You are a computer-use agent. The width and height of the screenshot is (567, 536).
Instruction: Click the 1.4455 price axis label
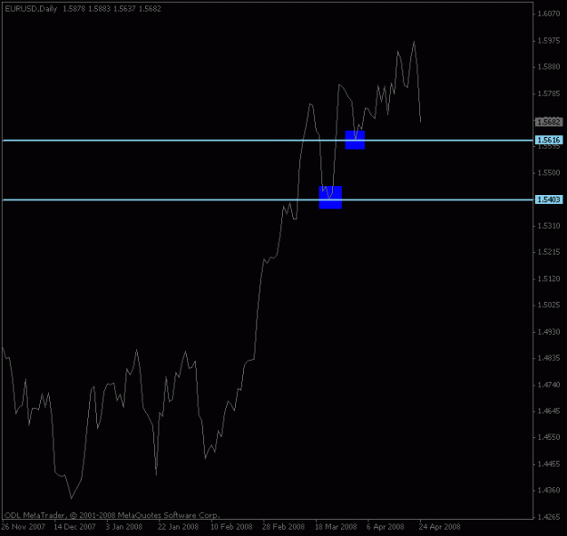(549, 464)
